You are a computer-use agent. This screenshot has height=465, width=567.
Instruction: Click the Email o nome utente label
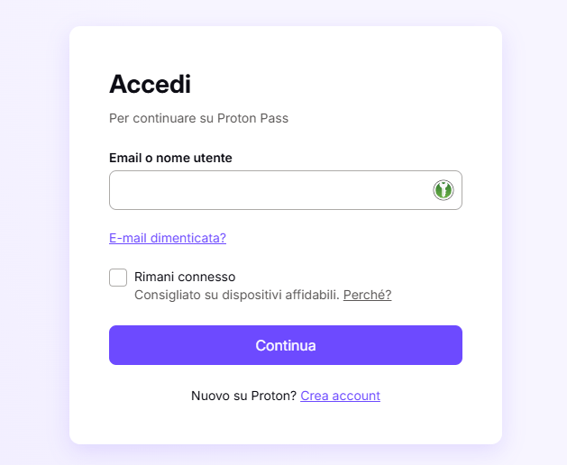(x=170, y=158)
